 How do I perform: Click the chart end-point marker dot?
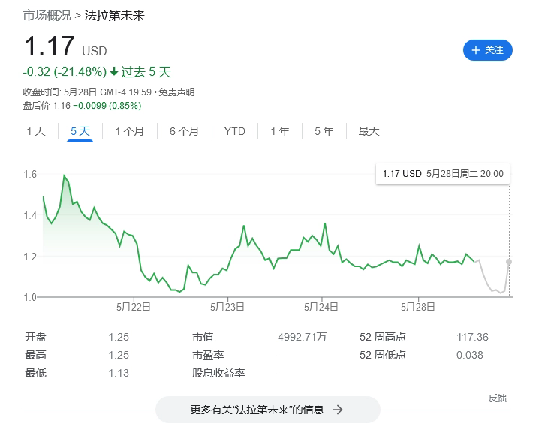tap(510, 262)
